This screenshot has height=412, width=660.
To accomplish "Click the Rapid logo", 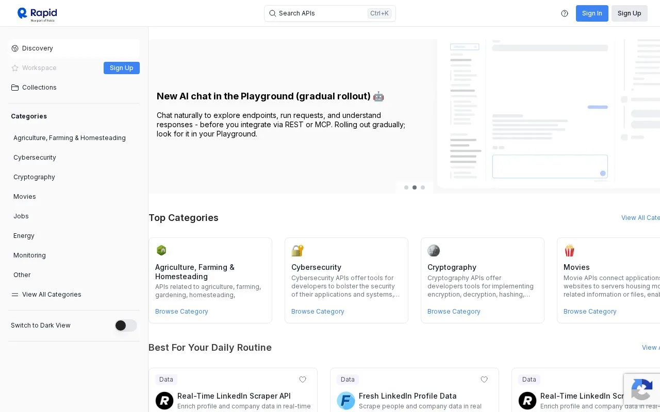I will pos(37,14).
